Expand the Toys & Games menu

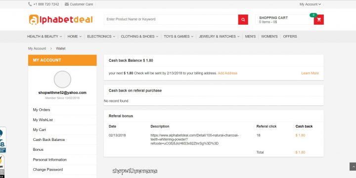178,36
